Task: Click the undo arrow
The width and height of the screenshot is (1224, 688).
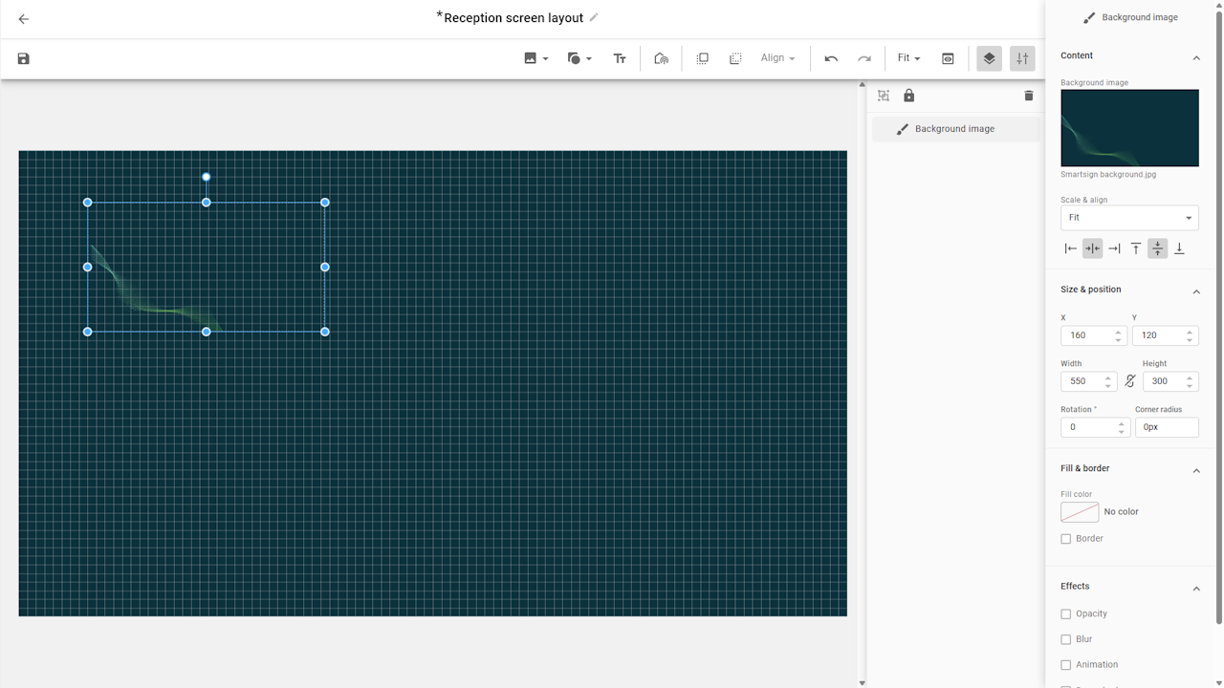Action: pos(831,59)
